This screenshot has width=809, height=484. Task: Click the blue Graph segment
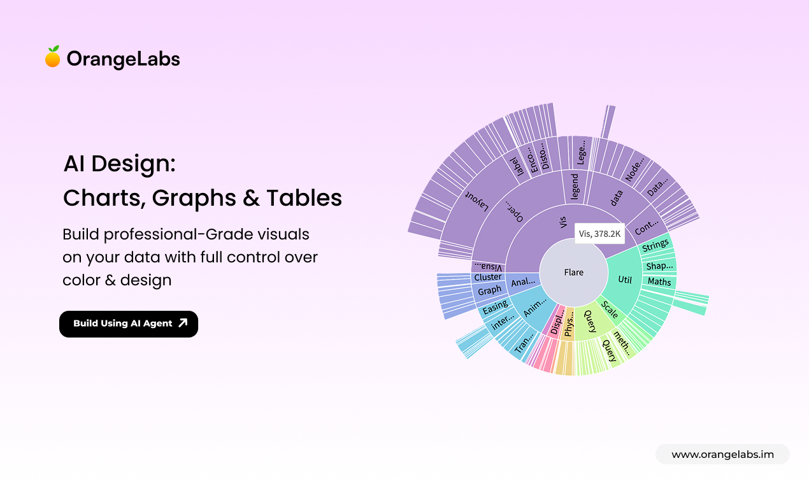tap(489, 290)
